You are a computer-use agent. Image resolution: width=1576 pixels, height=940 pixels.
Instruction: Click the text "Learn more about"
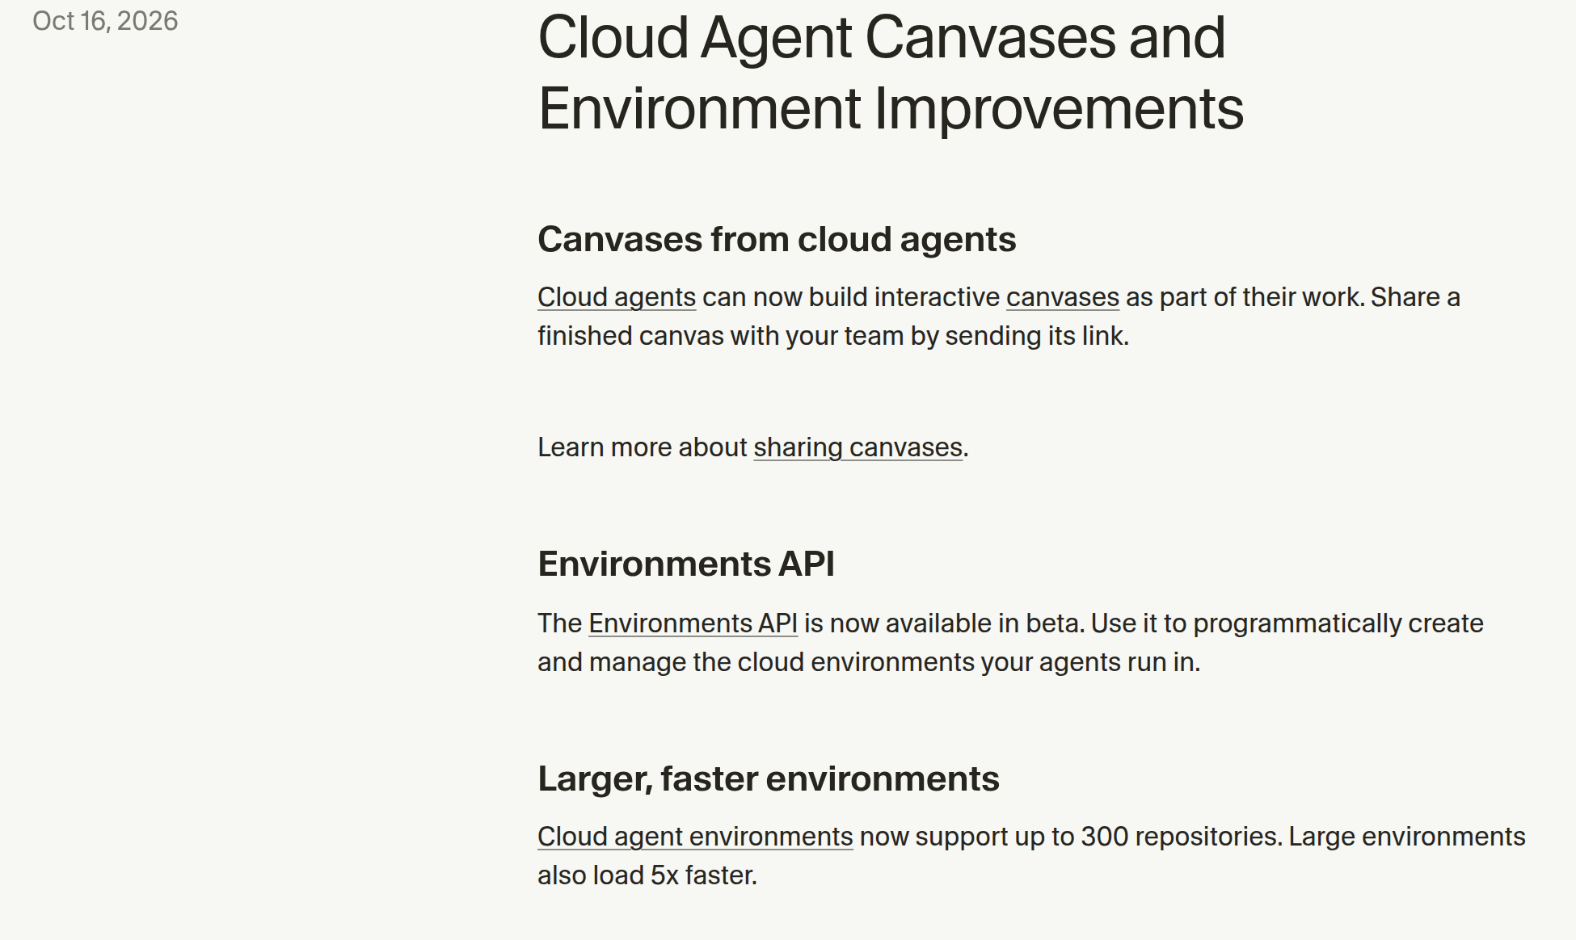pos(643,447)
